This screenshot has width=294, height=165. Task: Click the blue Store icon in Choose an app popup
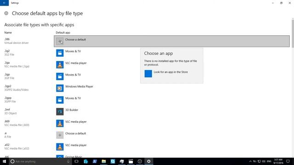[x=148, y=74]
